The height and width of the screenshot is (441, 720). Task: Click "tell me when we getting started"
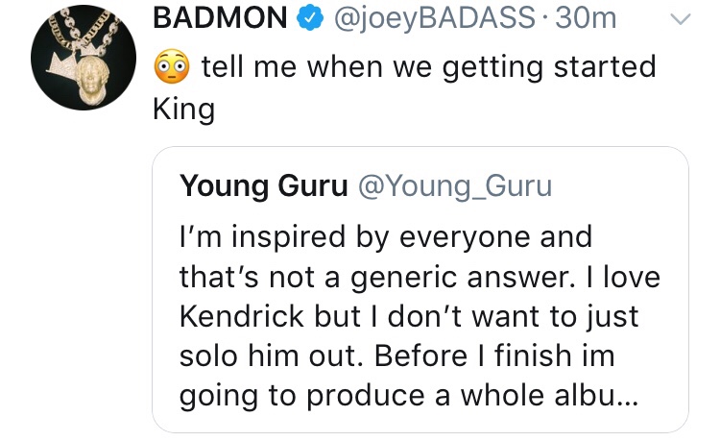(429, 67)
